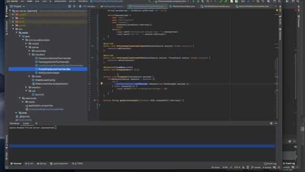This screenshot has width=305, height=172.
Task: Open the Database tool window on the right strip
Action: (x=280, y=34)
